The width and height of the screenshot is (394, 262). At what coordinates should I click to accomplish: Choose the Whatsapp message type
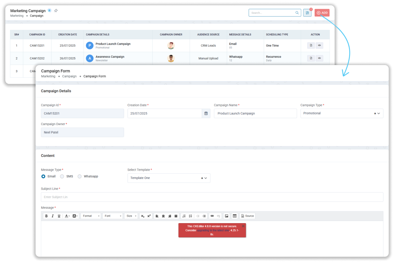[x=80, y=176]
